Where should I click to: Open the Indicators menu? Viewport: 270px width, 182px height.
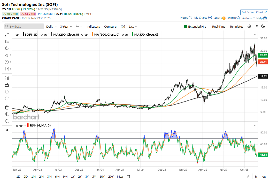coord(93,27)
